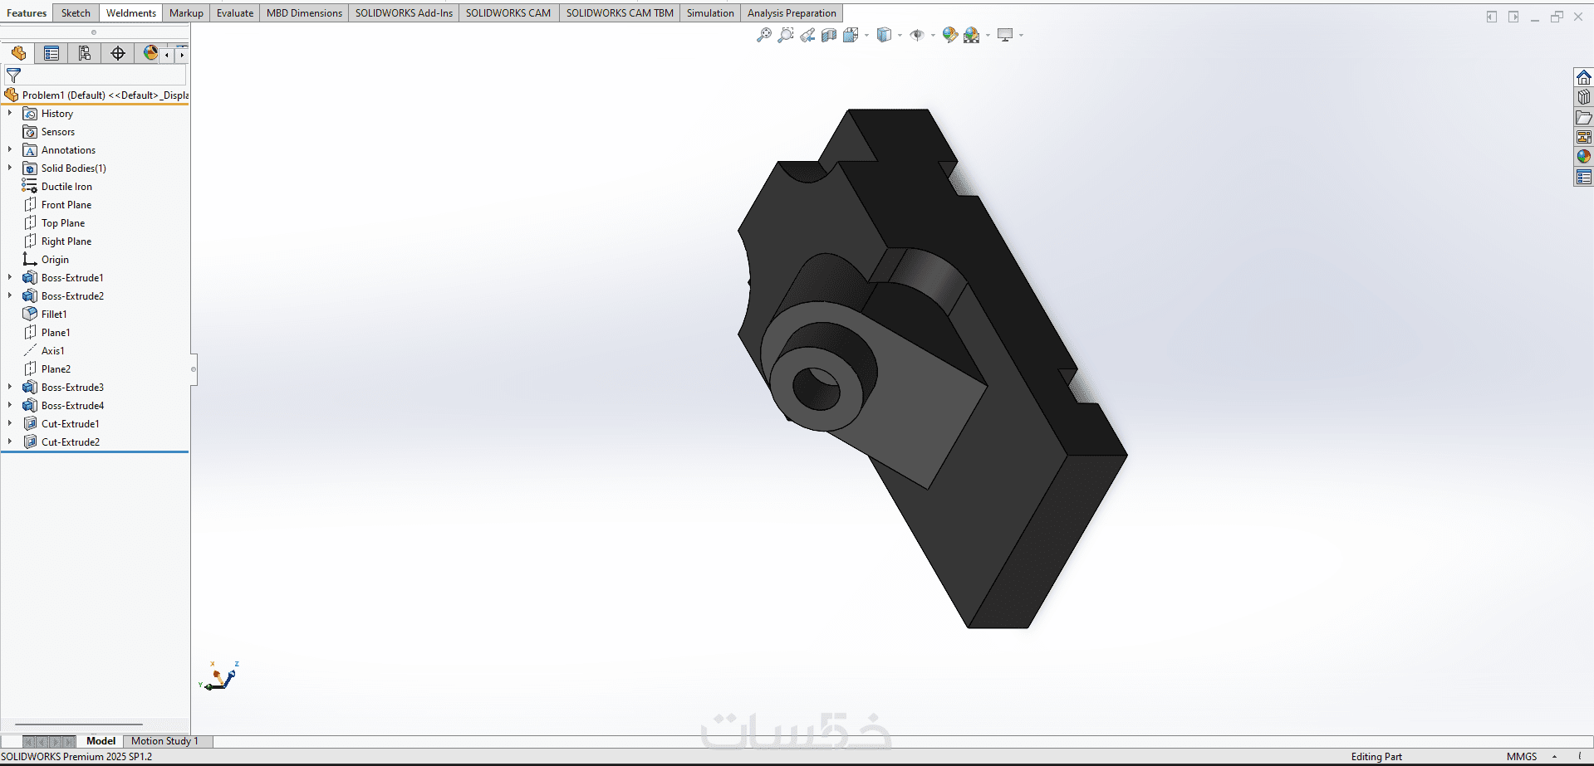Open the Features ribbon tab

point(27,13)
